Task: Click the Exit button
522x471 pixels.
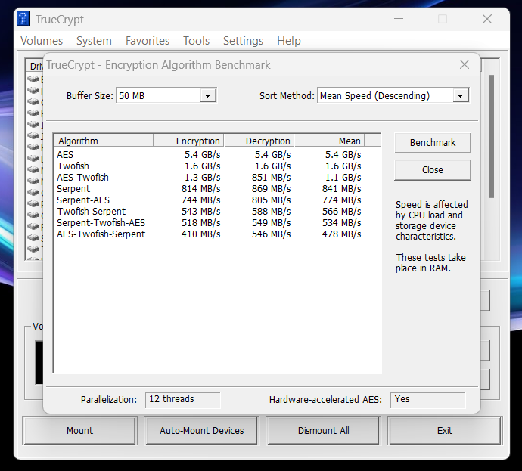Action: 445,431
